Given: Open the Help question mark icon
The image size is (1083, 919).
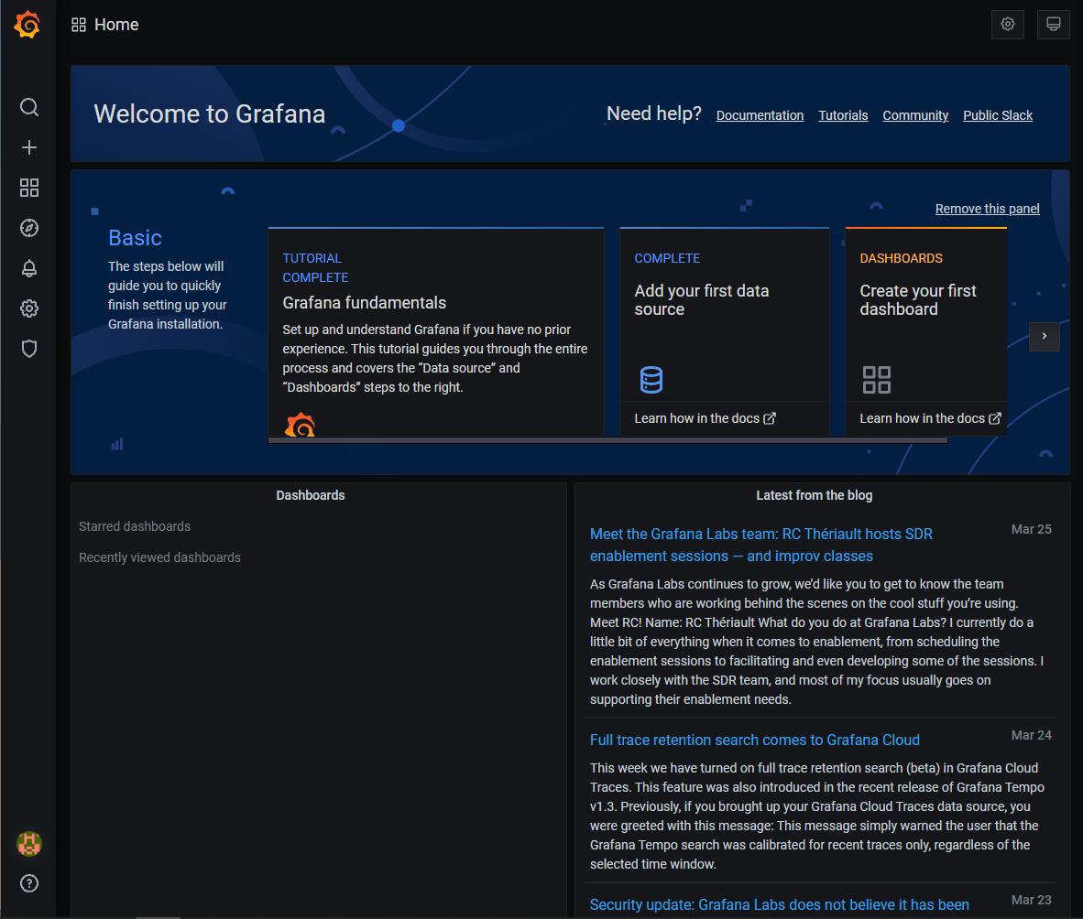Looking at the screenshot, I should pyautogui.click(x=29, y=883).
